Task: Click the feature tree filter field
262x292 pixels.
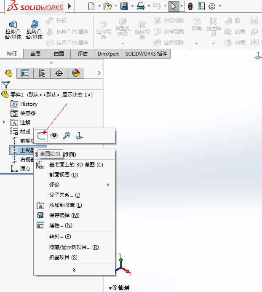Action: click(55, 85)
